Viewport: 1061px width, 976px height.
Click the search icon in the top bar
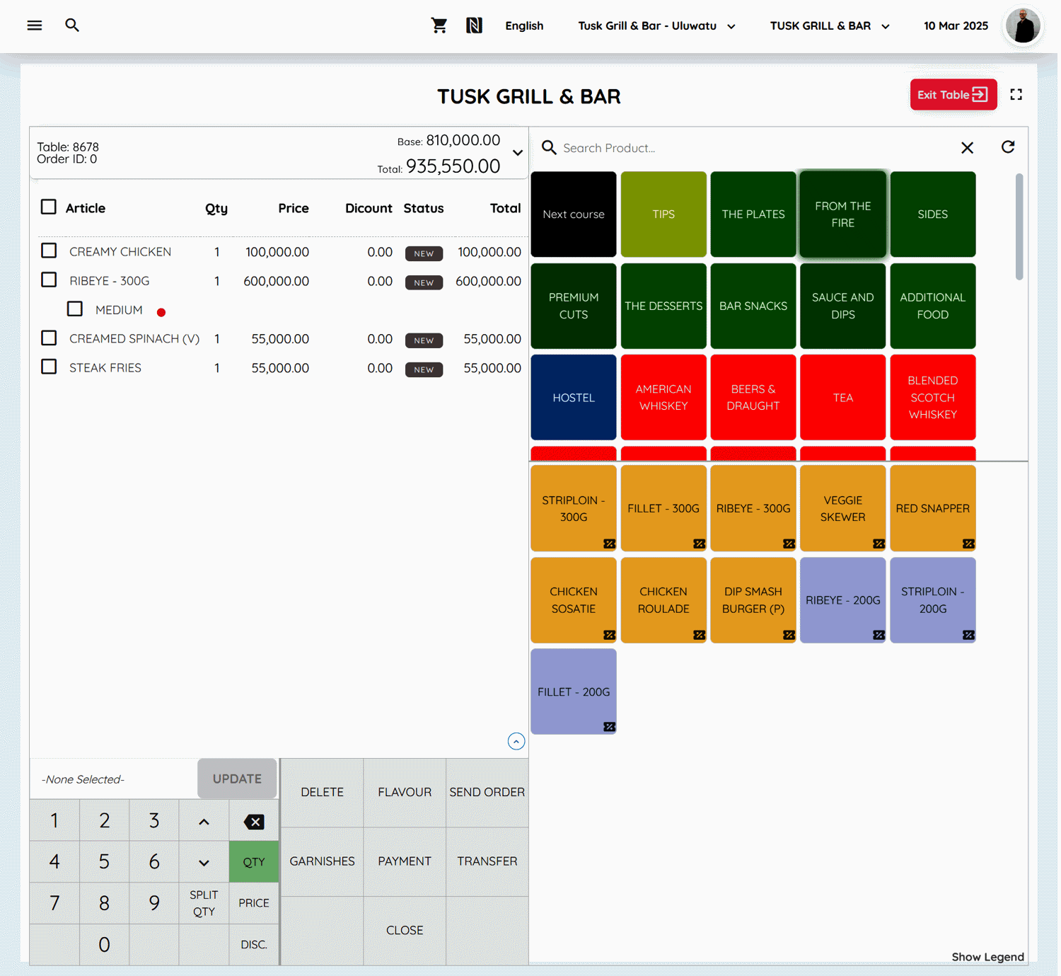(71, 25)
